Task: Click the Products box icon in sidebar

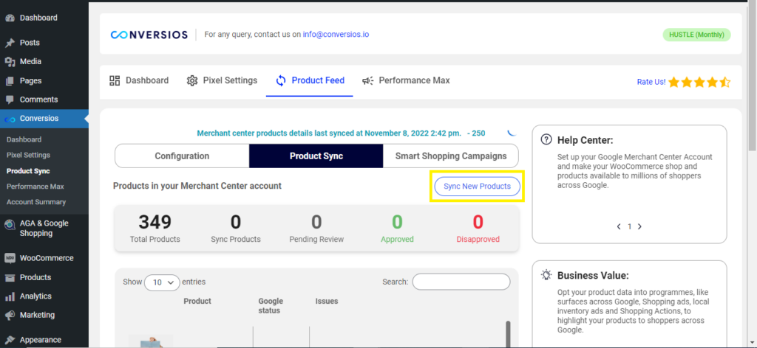Action: [x=10, y=277]
